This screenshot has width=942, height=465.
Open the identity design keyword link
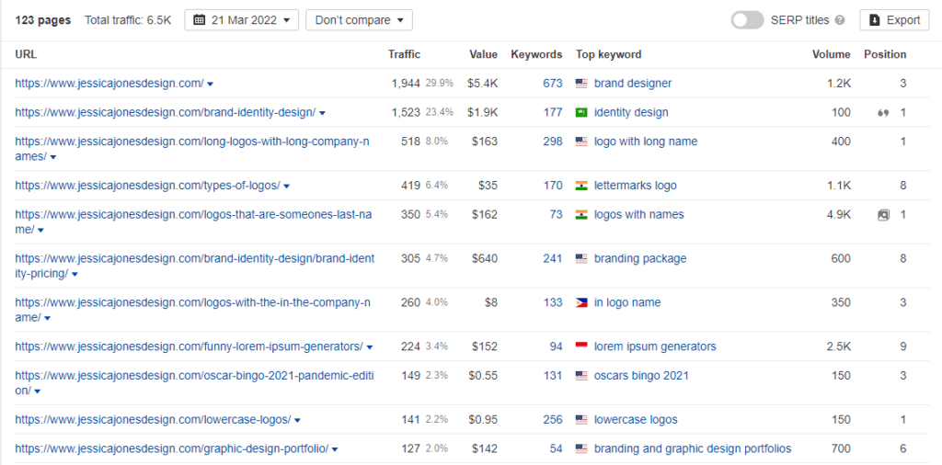pos(631,112)
